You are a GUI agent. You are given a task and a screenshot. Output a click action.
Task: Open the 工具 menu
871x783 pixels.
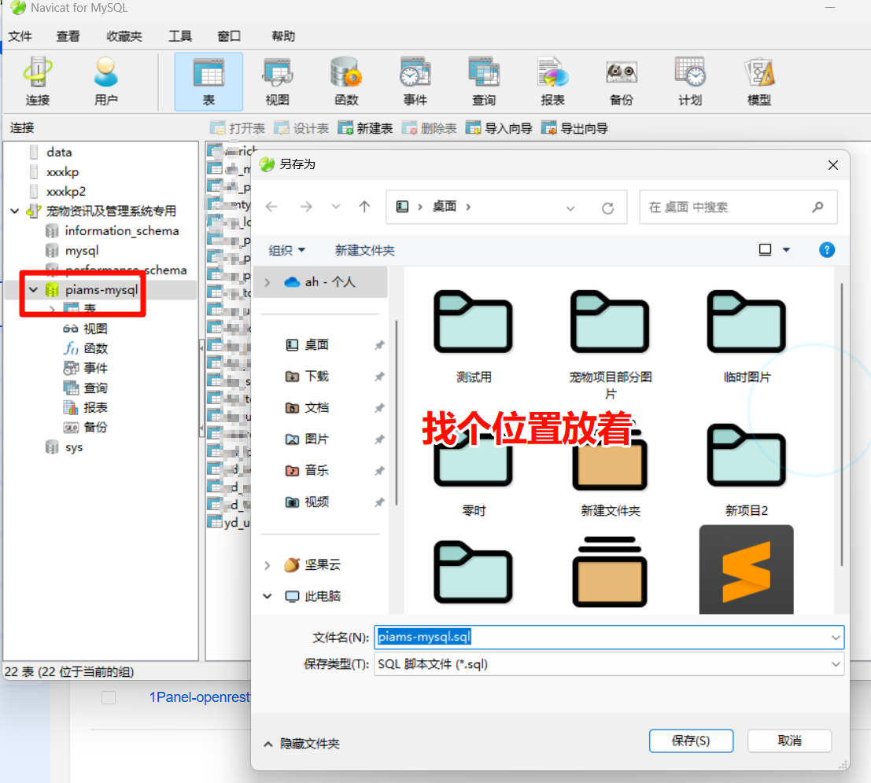click(x=180, y=36)
